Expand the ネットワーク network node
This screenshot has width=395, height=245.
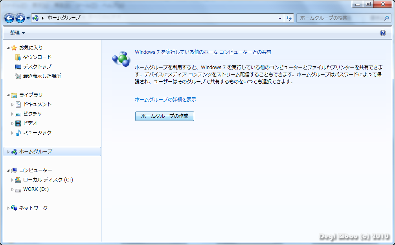(x=8, y=208)
